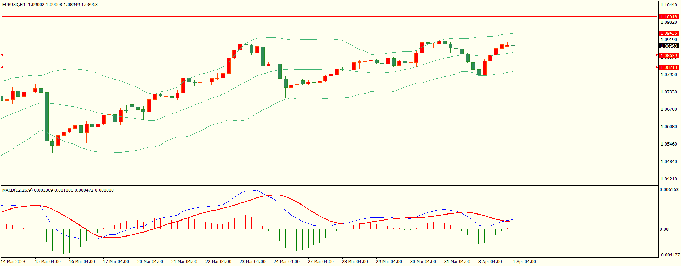The width and height of the screenshot is (681, 266).
Task: Click the -0.004127 MACD scale value
Action: [669, 255]
